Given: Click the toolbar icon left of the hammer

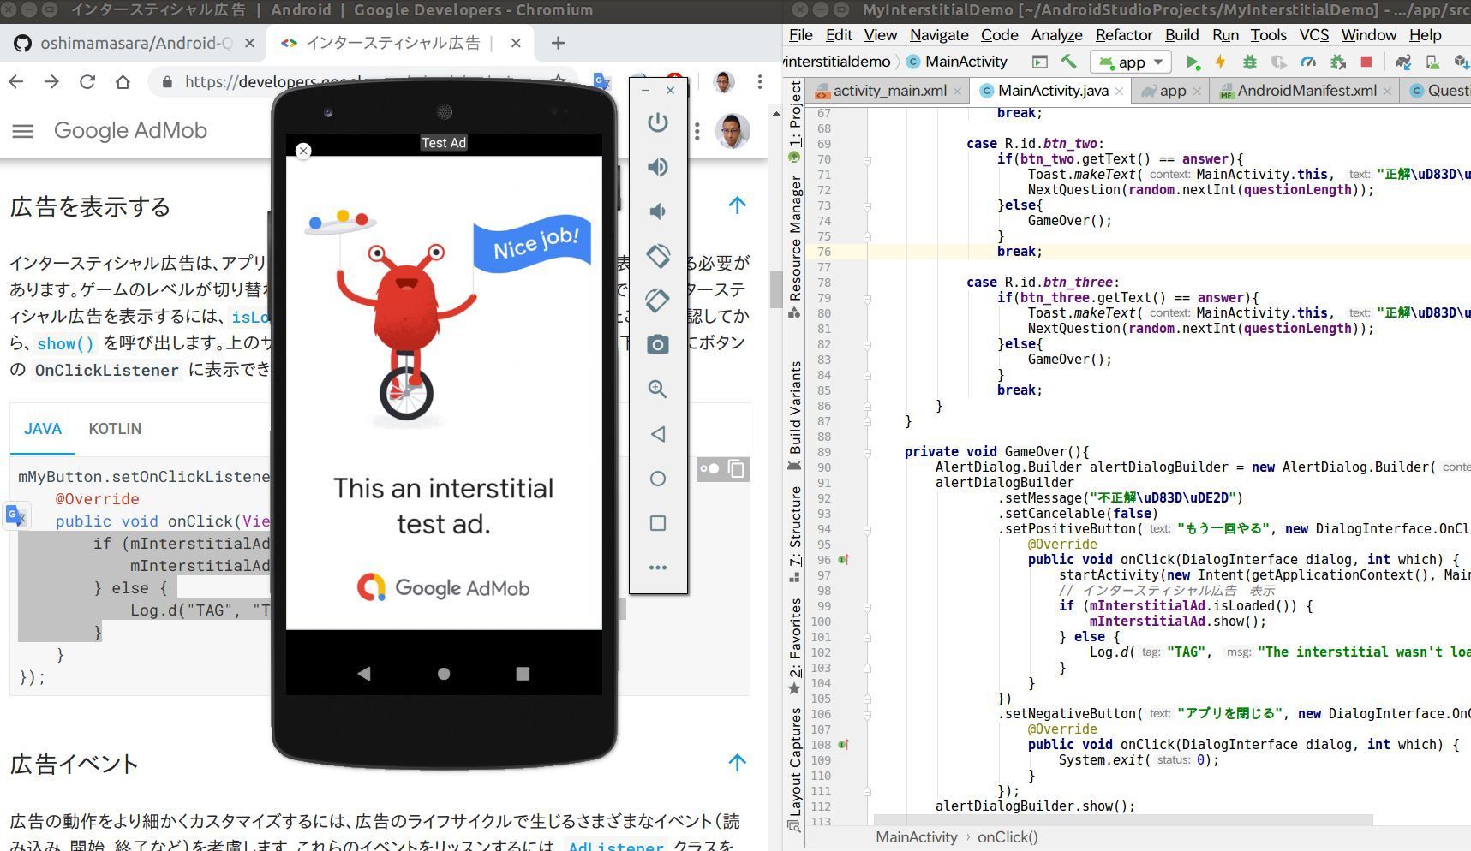Looking at the screenshot, I should pyautogui.click(x=1039, y=62).
